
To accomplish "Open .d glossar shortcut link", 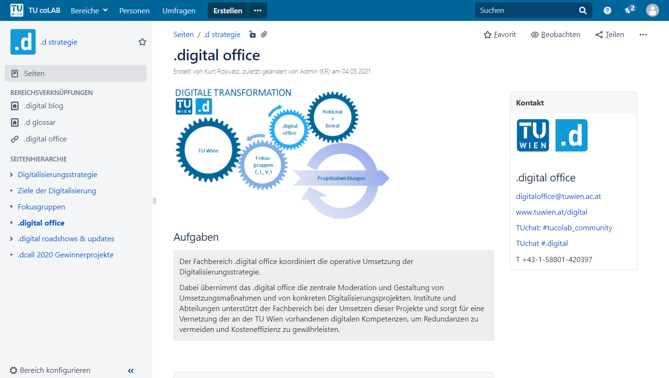I will tap(40, 123).
